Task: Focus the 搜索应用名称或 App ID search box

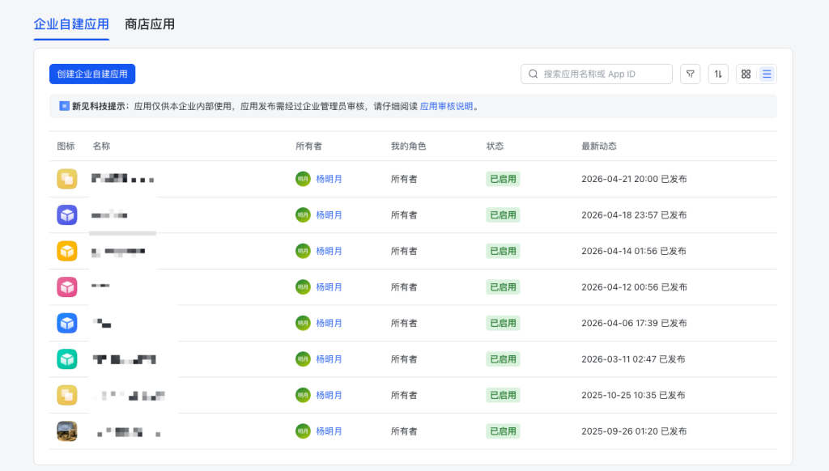Action: point(603,74)
